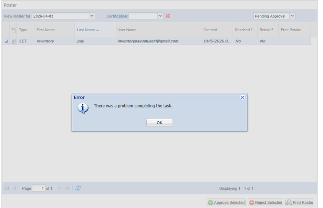Screen dimensions: 323x208
Task: Click the red X clear certification icon
Action: click(168, 16)
